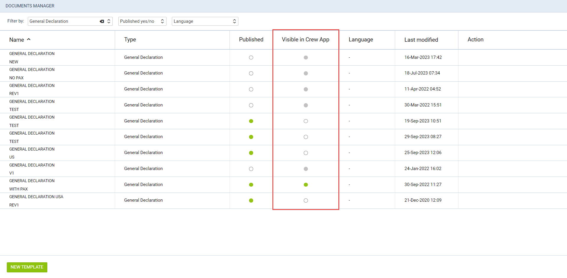Toggle Crew App visibility for TEST row 30-Mar-2022
567x278 pixels.
306,105
